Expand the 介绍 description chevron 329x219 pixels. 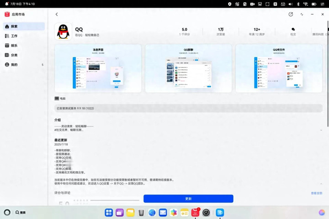[321, 130]
